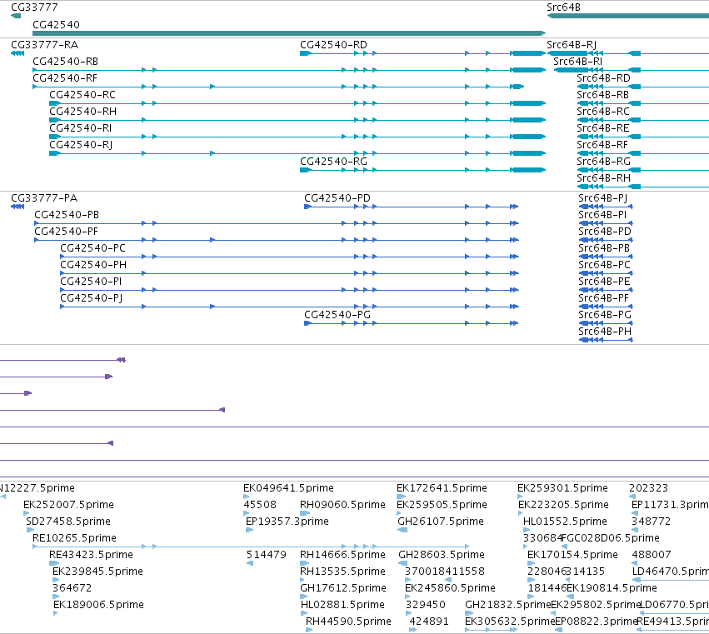Click cDNA RE10265.5prime label
709x634 pixels.
(x=75, y=538)
